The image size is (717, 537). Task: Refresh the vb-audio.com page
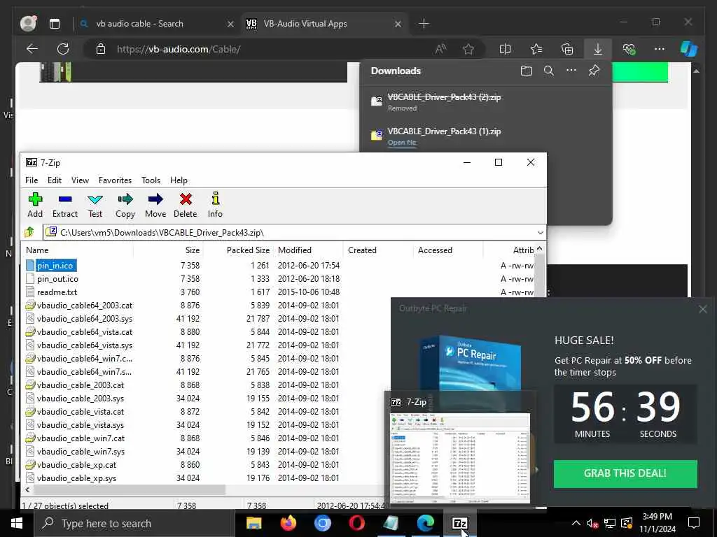coord(62,49)
